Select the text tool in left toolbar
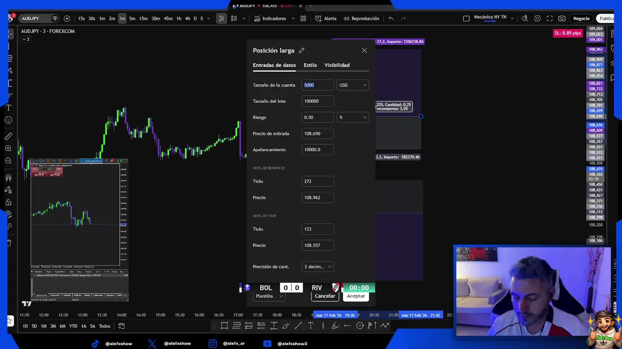 coord(8,108)
